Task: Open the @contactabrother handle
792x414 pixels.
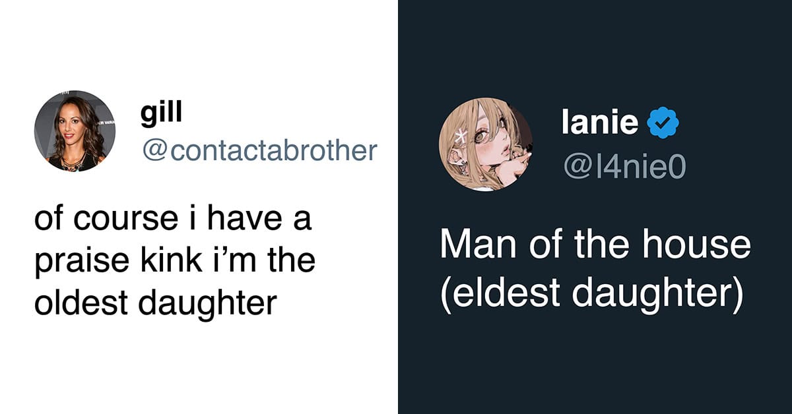Action: [x=258, y=150]
